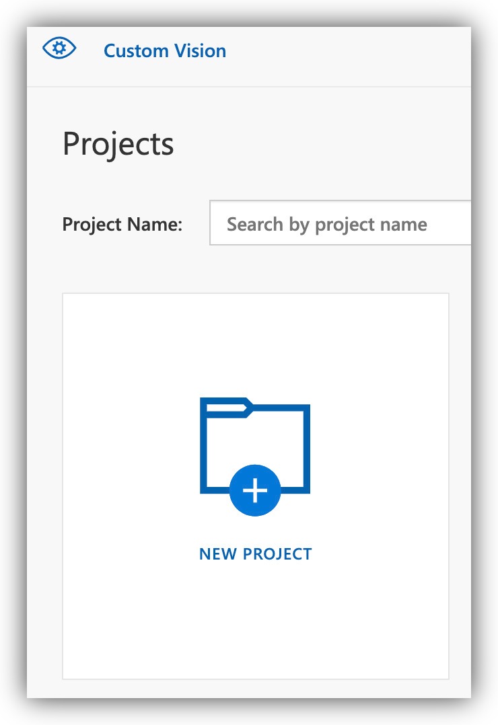Screen dimensions: 498x725
Task: Click the NEW PROJECT label
Action: click(x=254, y=554)
